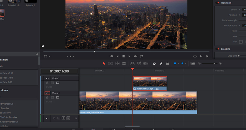Open the Marker color dropdown arrow
246x130 pixels.
[186, 63]
